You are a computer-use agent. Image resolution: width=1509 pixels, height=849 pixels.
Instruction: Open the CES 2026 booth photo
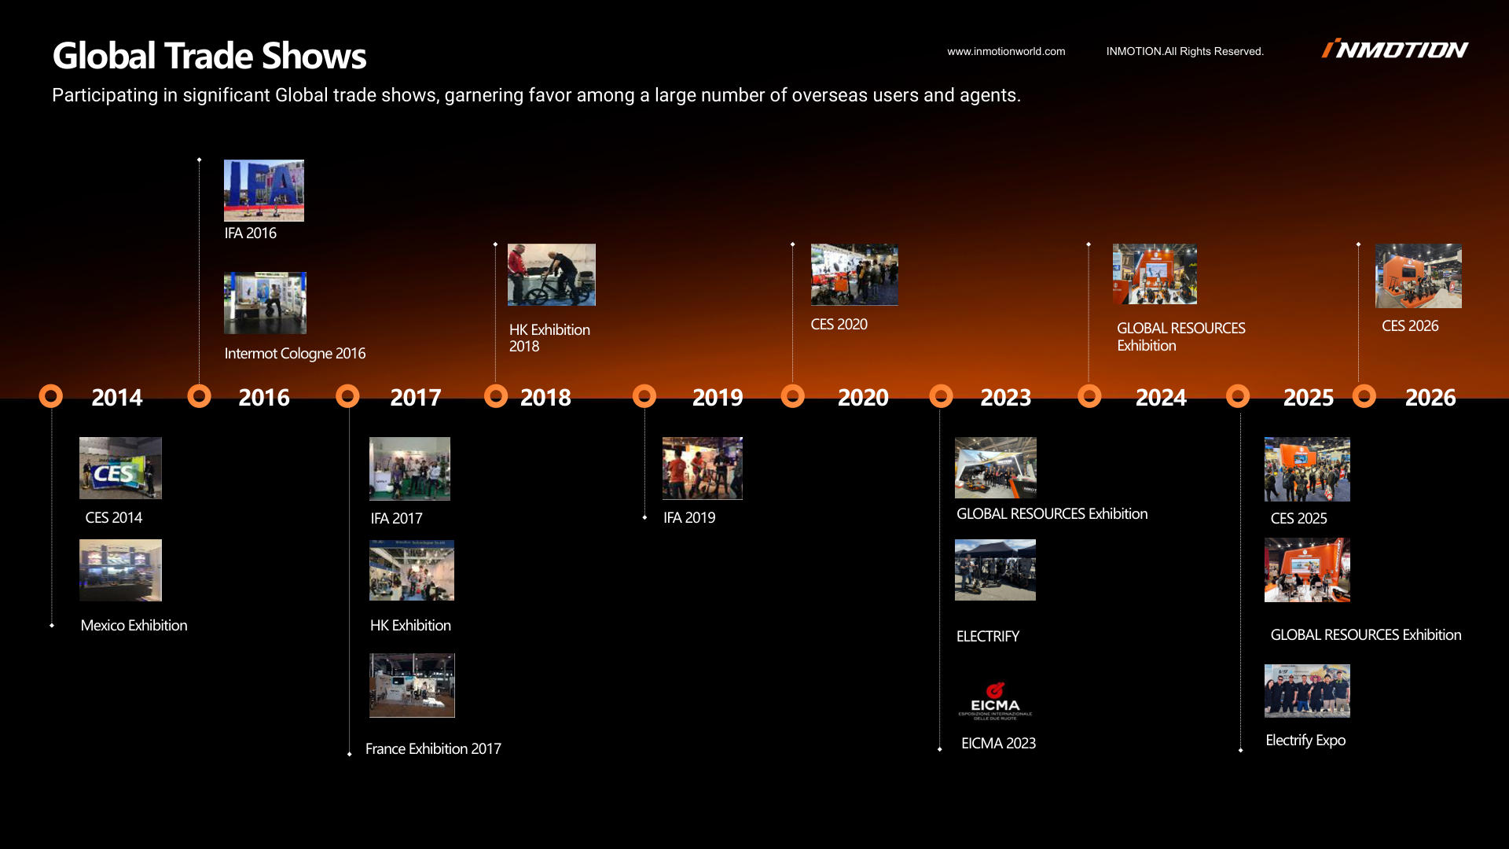coord(1419,276)
